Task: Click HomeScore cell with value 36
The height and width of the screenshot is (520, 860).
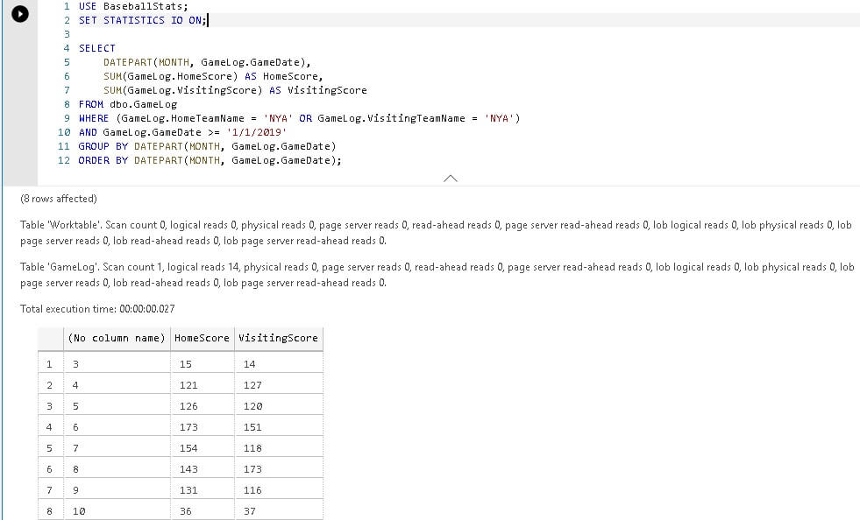Action: pos(202,510)
